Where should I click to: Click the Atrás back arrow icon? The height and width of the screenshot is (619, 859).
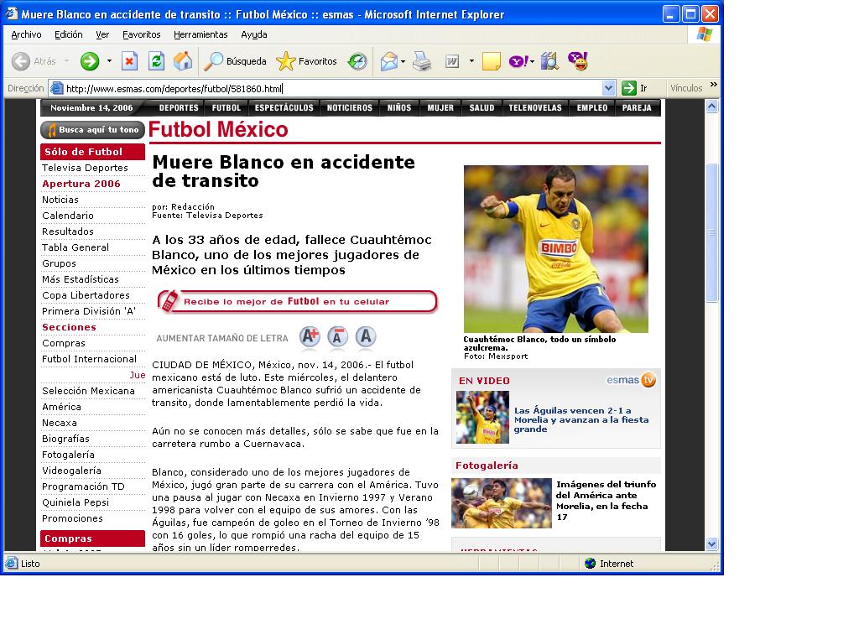coord(21,61)
